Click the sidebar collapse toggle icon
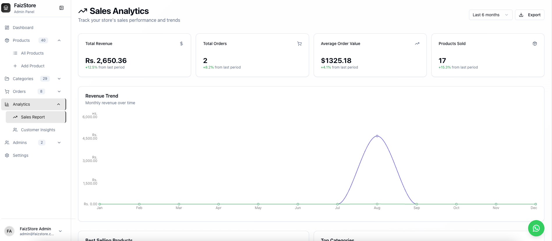This screenshot has width=552, height=241. [61, 8]
